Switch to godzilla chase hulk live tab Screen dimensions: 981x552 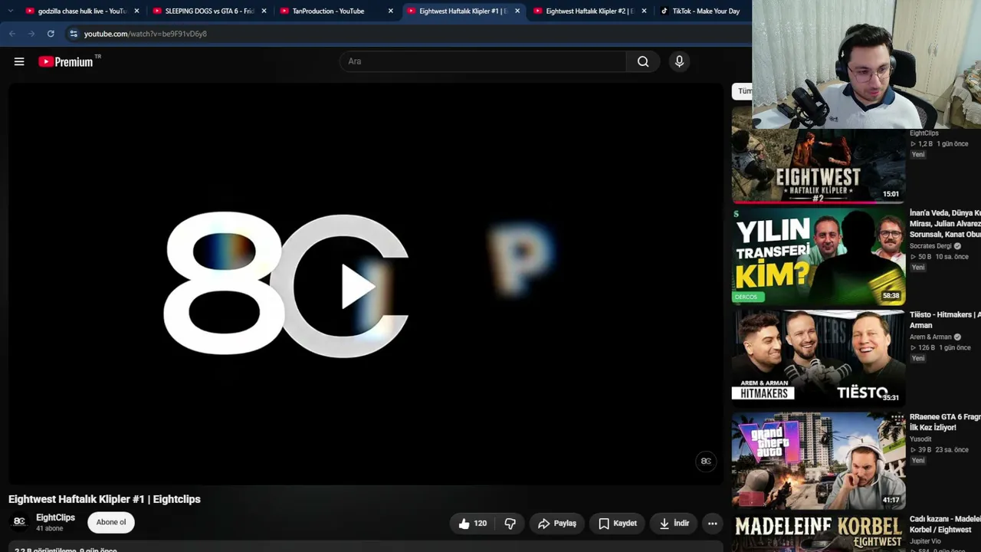[82, 11]
